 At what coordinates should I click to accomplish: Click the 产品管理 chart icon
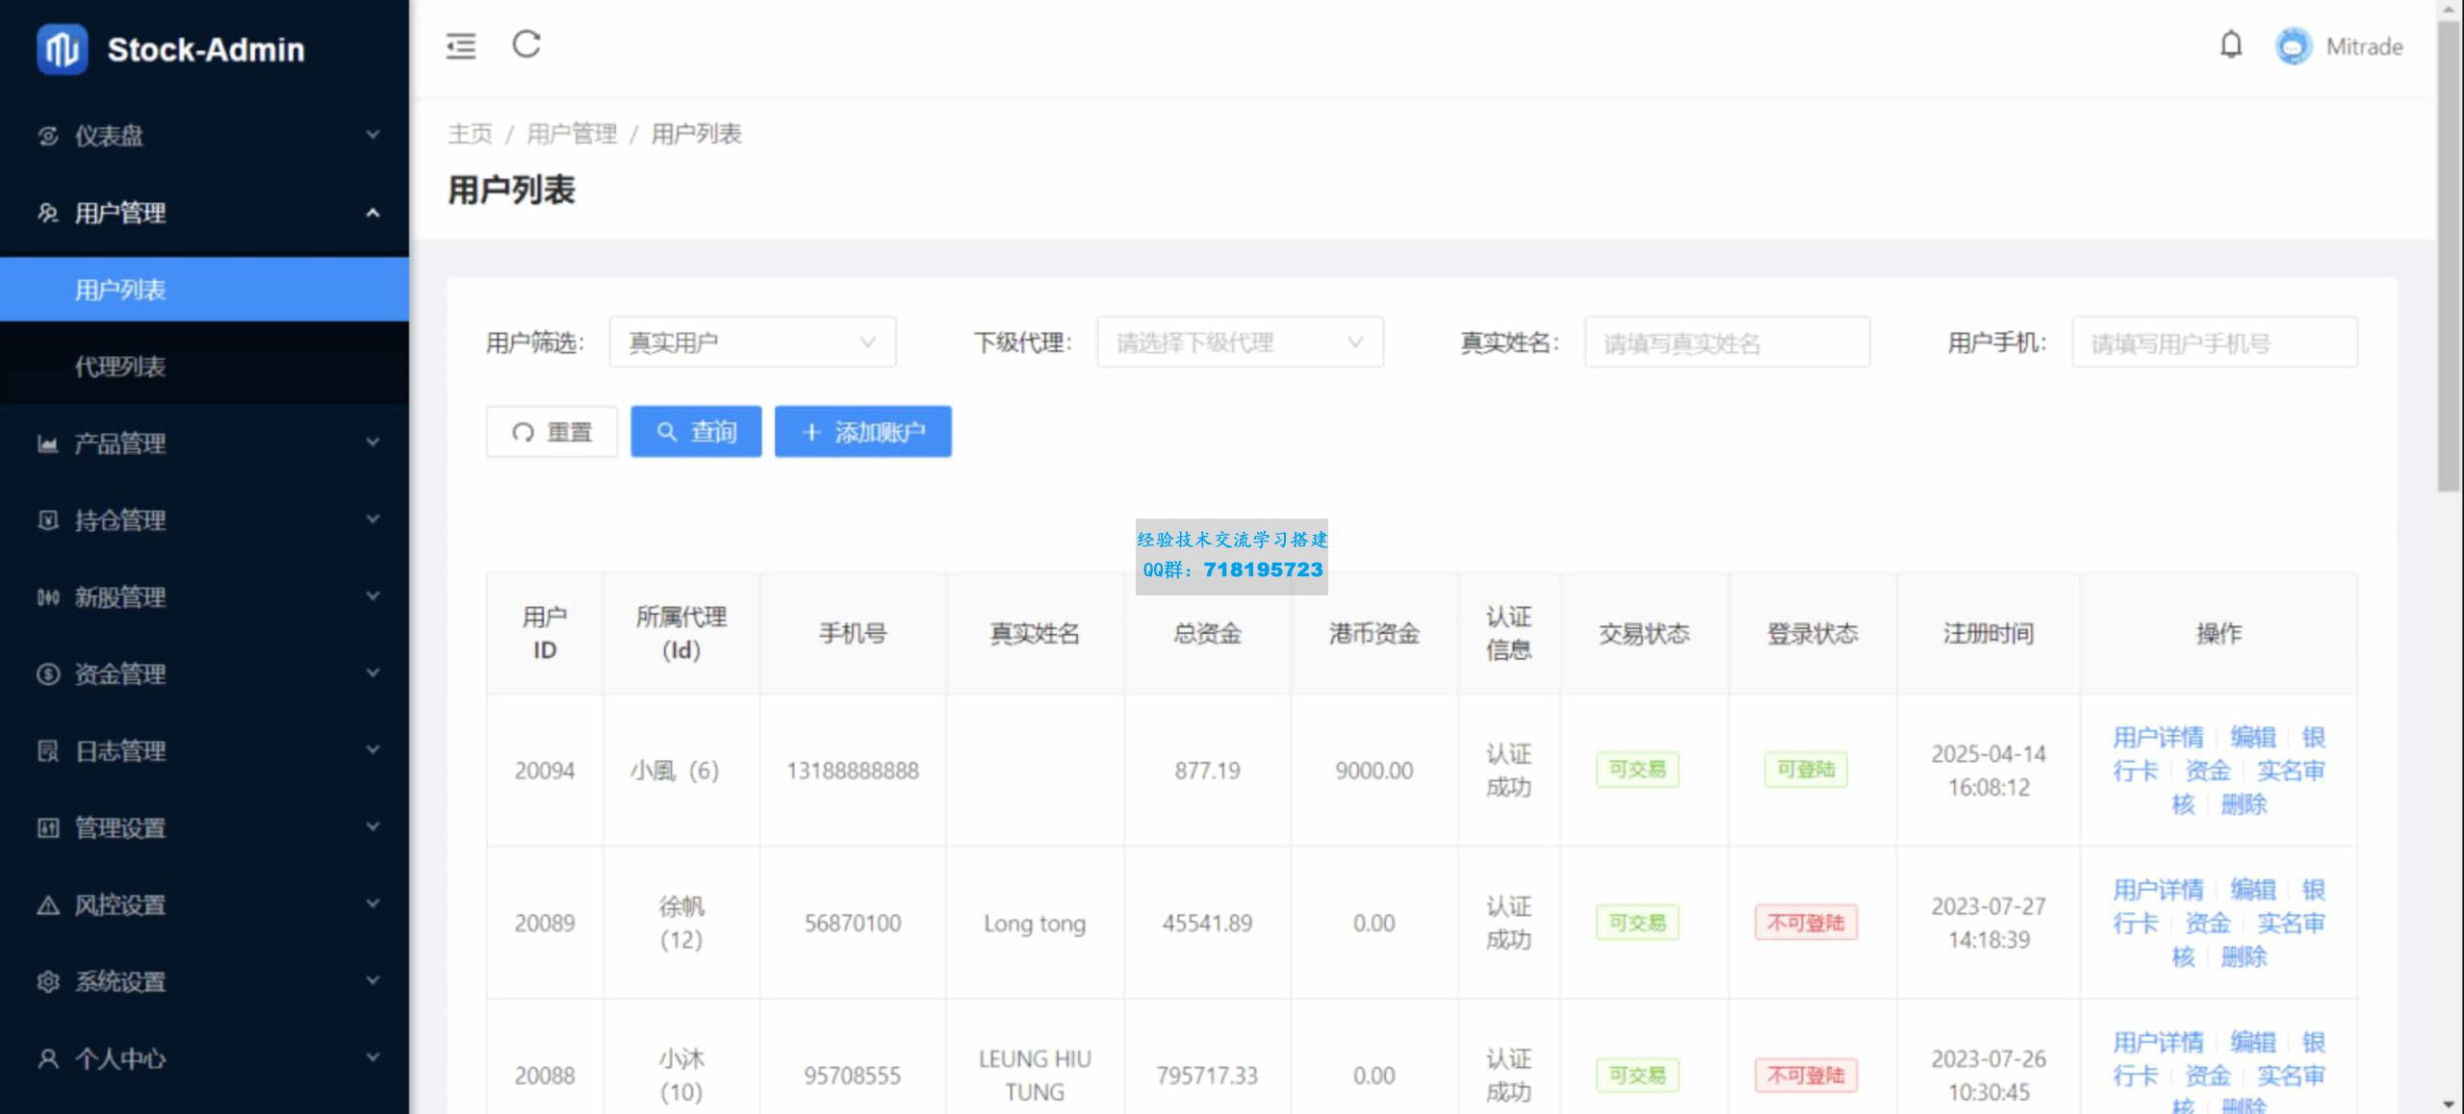tap(48, 443)
